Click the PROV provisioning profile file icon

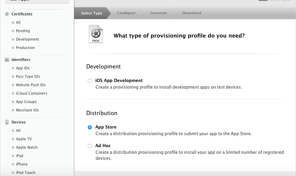(x=96, y=34)
